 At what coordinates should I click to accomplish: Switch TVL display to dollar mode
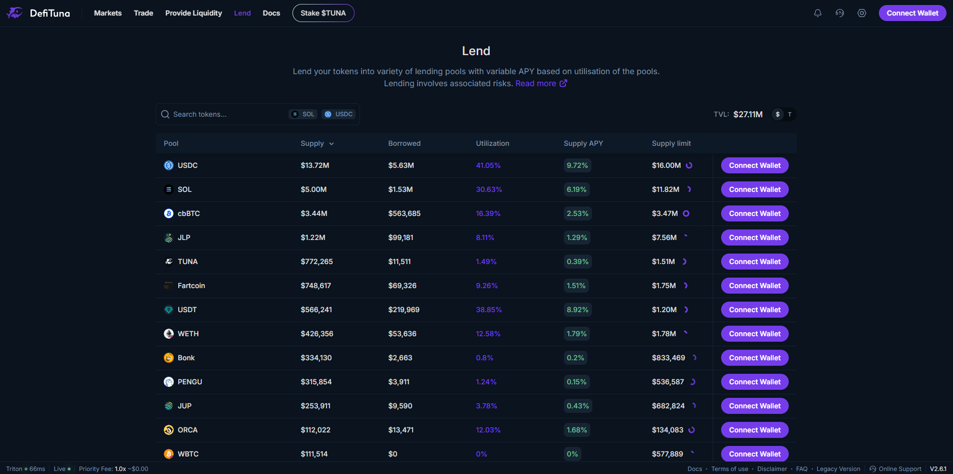[777, 114]
